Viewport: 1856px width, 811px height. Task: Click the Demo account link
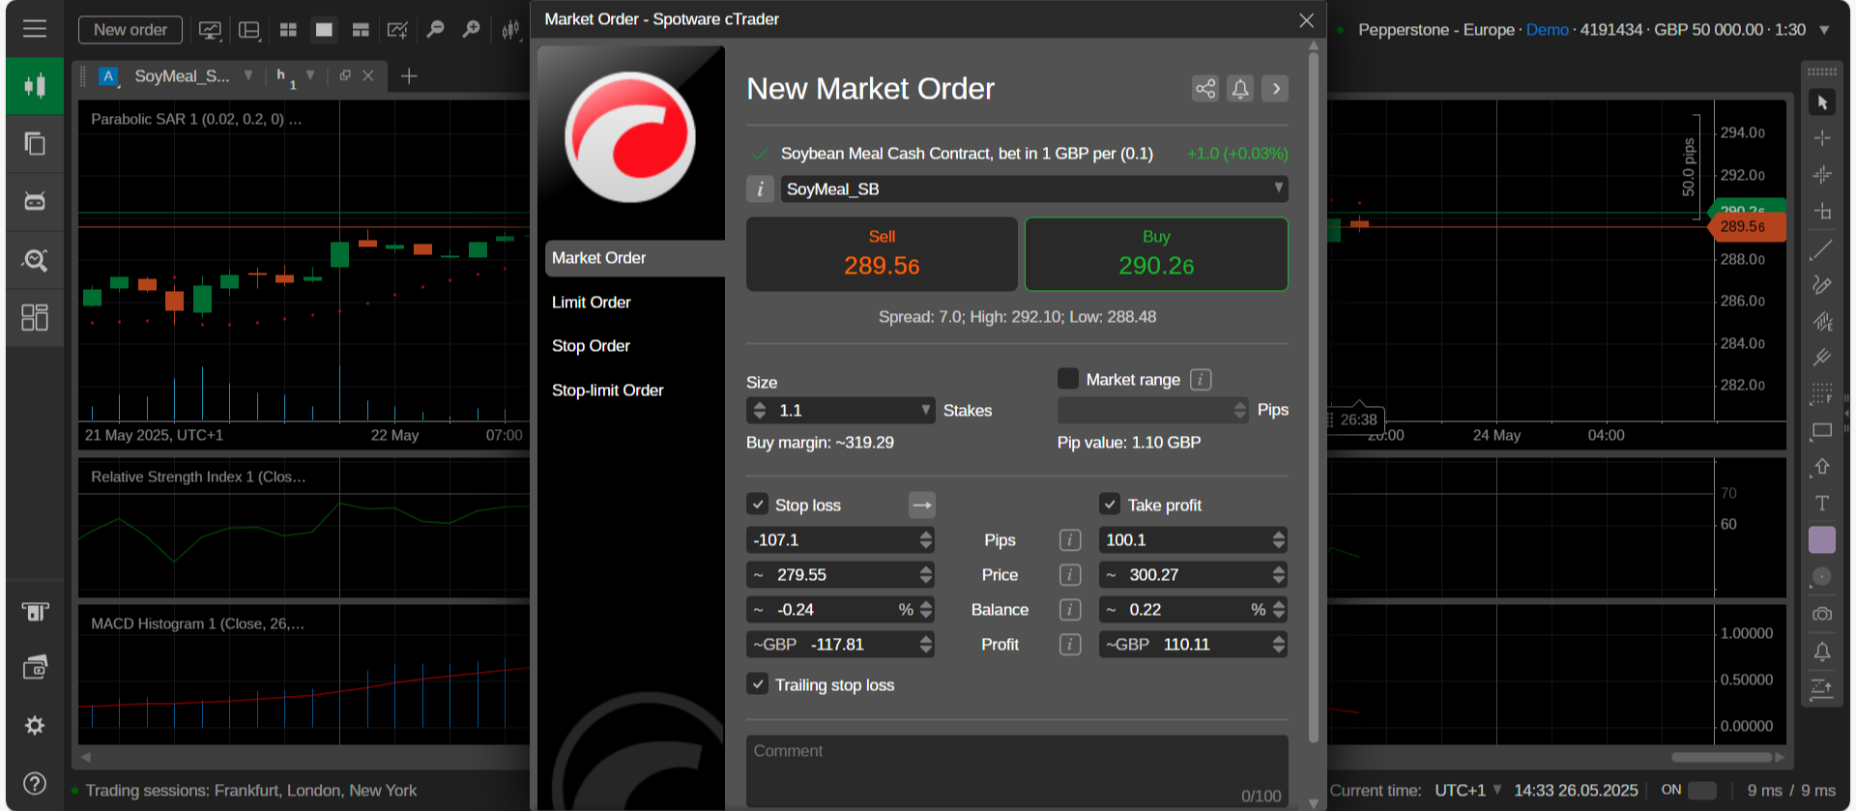coord(1547,30)
